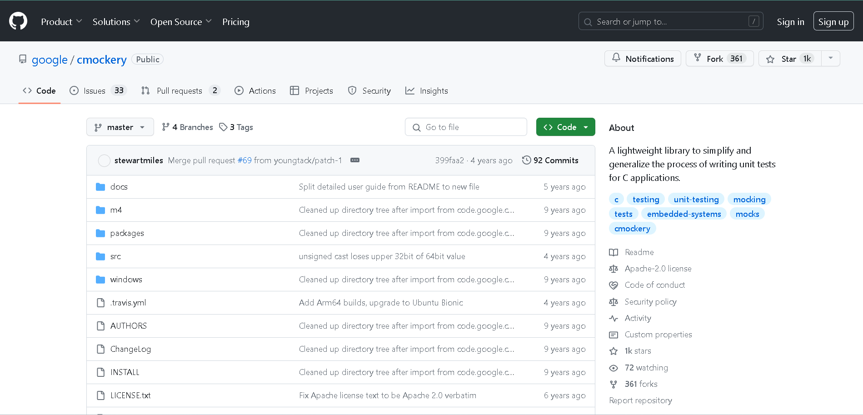The height and width of the screenshot is (415, 863).
Task: Click the stewartmiles avatar
Action: pyautogui.click(x=104, y=160)
